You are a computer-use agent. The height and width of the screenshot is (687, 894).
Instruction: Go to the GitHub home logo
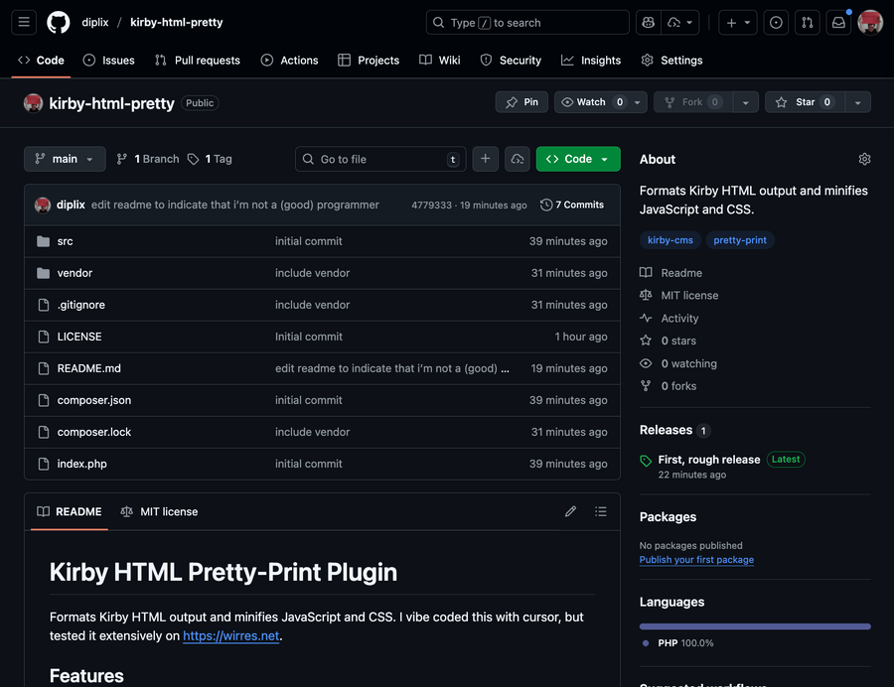[x=58, y=22]
